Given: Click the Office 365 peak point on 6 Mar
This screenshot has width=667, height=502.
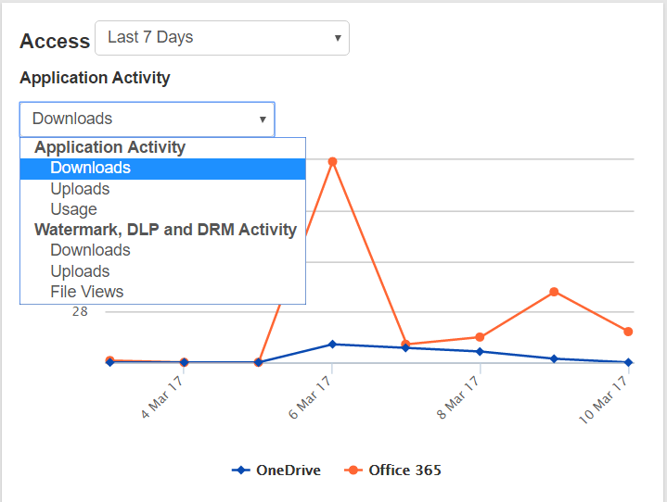Looking at the screenshot, I should 333,162.
